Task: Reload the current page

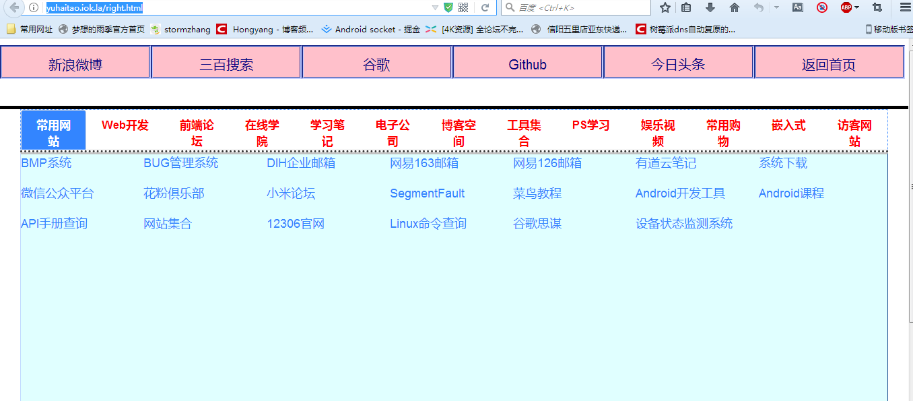Action: point(485,7)
